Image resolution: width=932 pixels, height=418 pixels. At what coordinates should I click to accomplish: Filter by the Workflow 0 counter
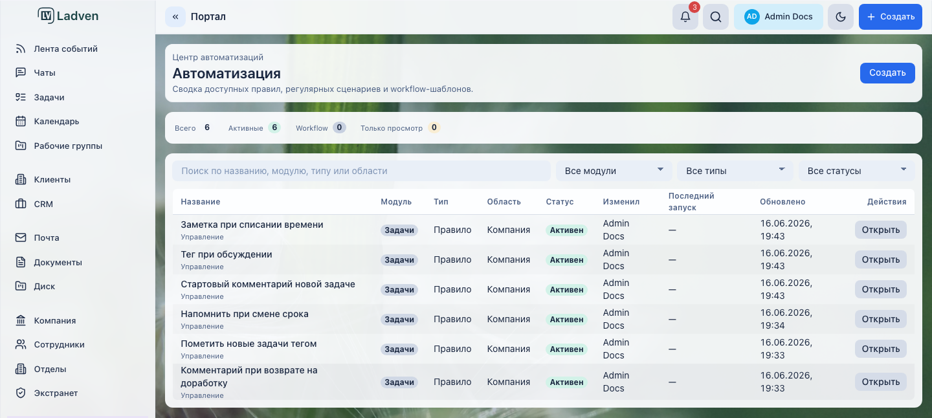click(x=321, y=128)
